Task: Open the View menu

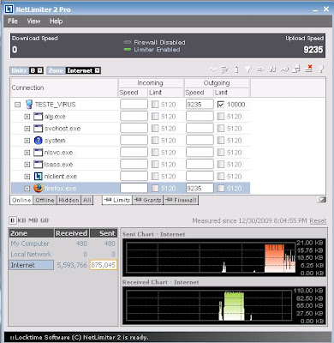Action: point(33,21)
